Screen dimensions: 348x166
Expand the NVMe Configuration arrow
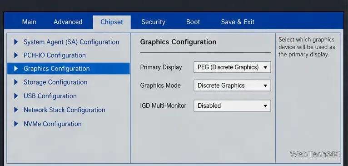[x=16, y=124]
